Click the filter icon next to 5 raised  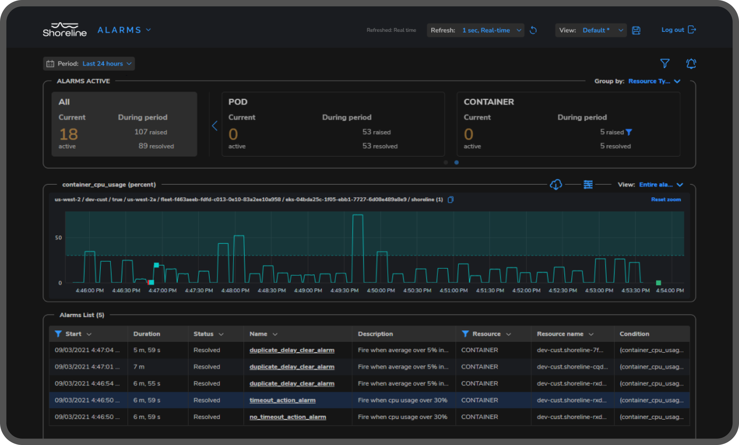click(x=629, y=132)
